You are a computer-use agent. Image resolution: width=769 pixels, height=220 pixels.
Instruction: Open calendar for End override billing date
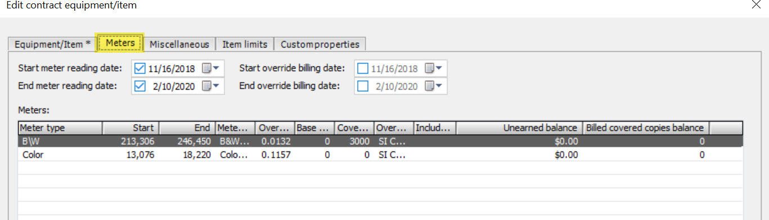pos(434,86)
